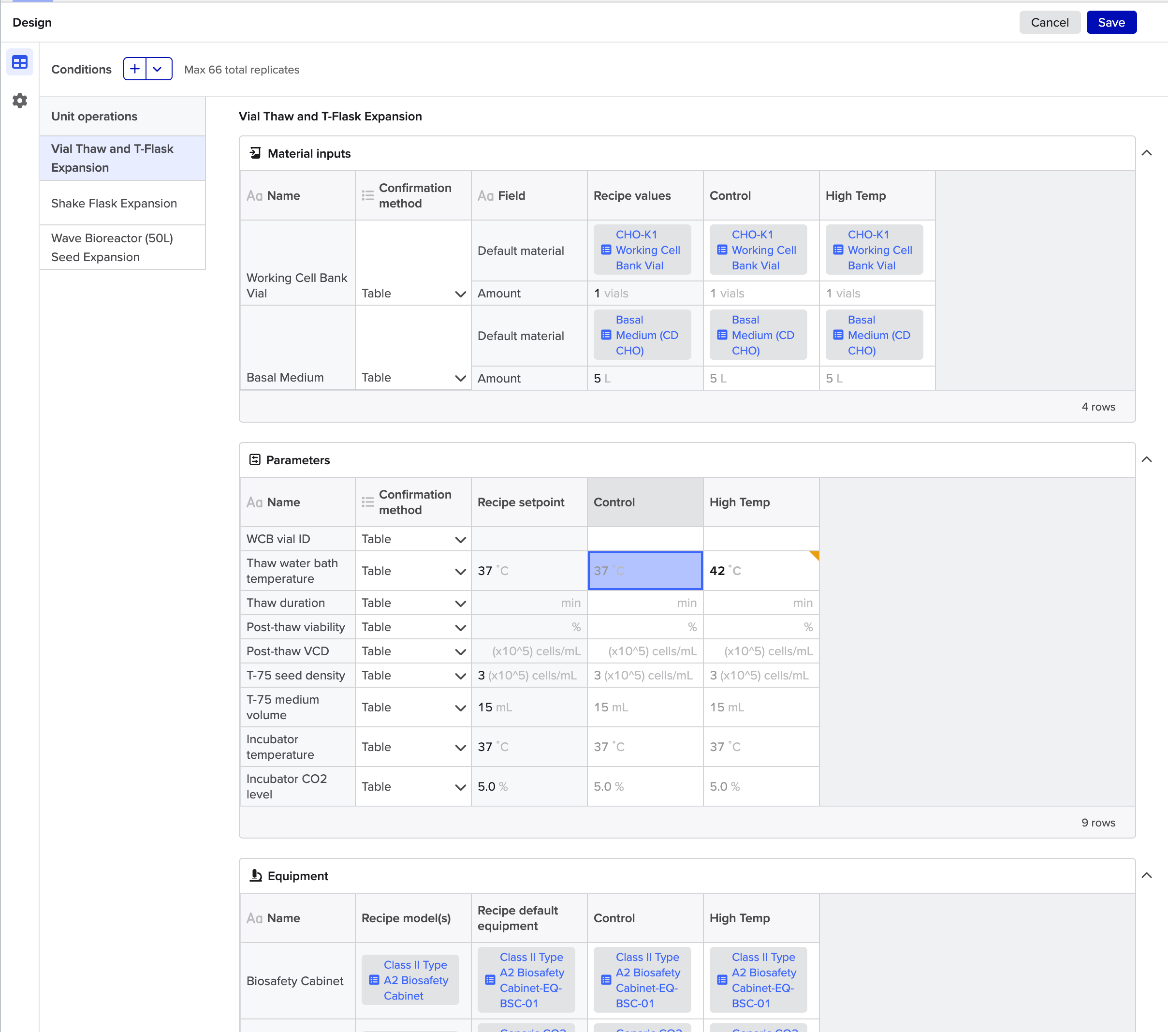Click Control WCB vial ID empty cell
The height and width of the screenshot is (1032, 1168).
tap(644, 539)
